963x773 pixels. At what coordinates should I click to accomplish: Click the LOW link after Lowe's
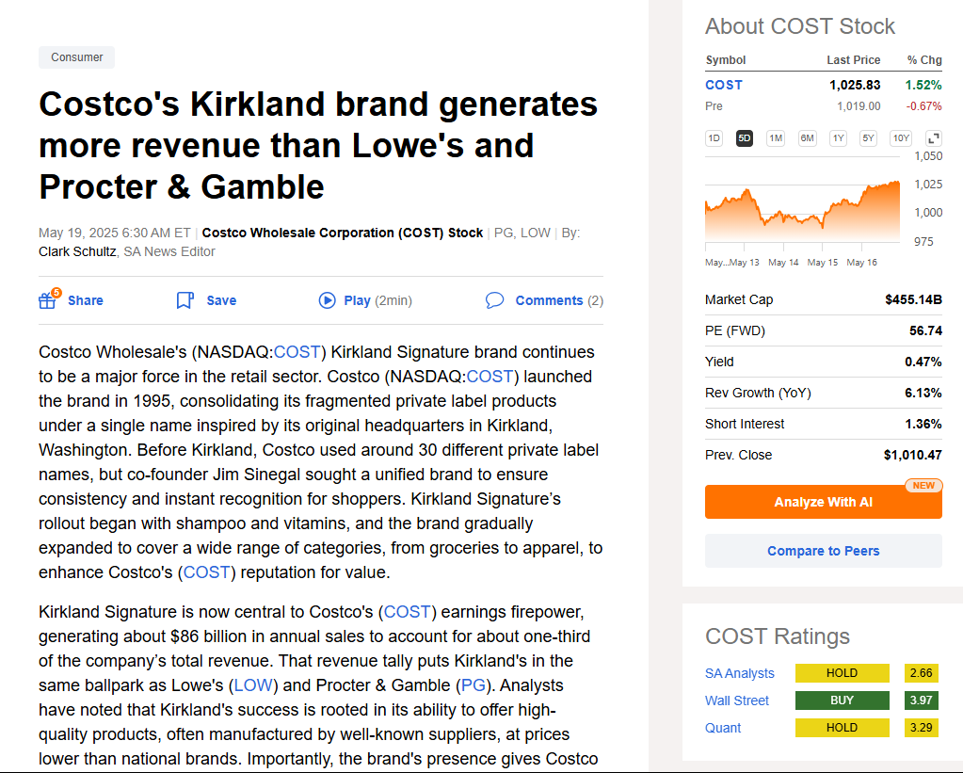click(253, 685)
